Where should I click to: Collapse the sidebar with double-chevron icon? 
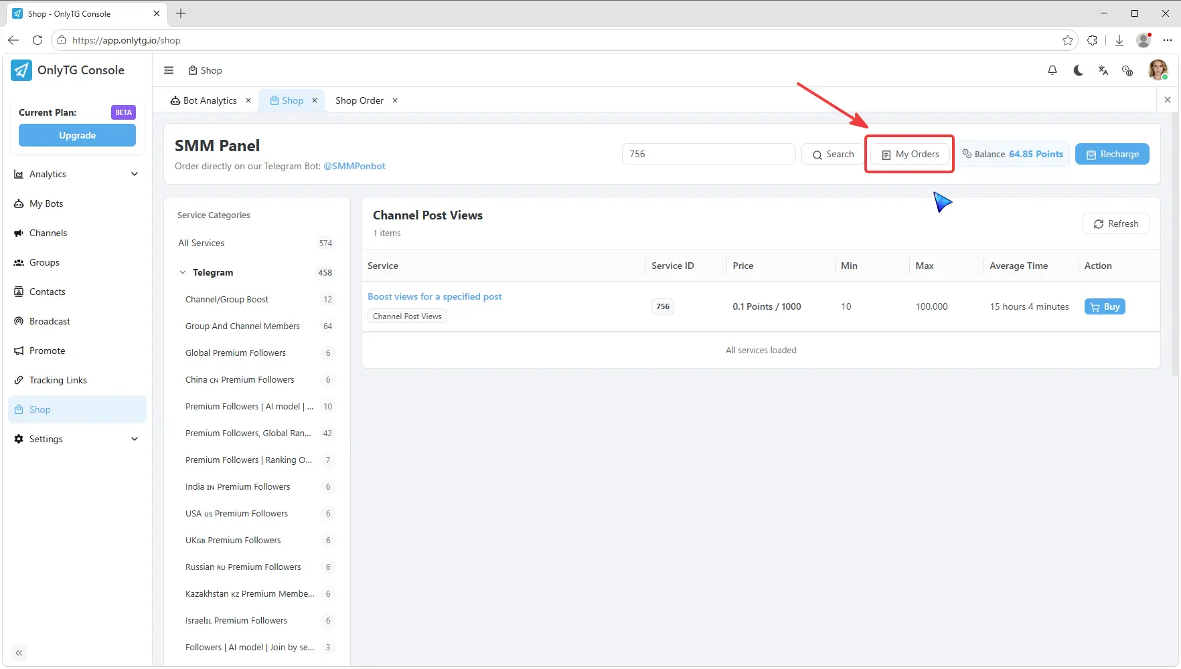click(19, 653)
